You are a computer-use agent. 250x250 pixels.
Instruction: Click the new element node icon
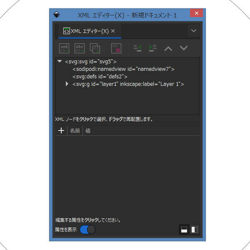64,48
